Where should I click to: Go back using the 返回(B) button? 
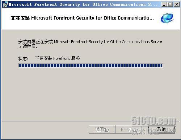point(102,129)
